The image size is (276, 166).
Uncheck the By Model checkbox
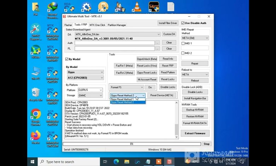67,59
